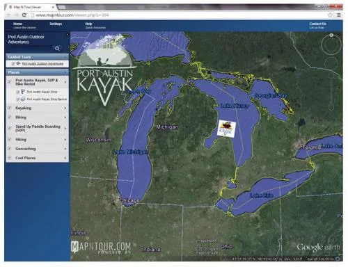Close the Map N Tour Viewer tab
This screenshot has width=348, height=267.
(x=53, y=7)
